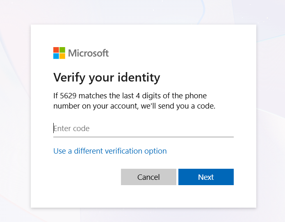
Task: Click the "Verify your identity" heading
Action: pyautogui.click(x=107, y=77)
